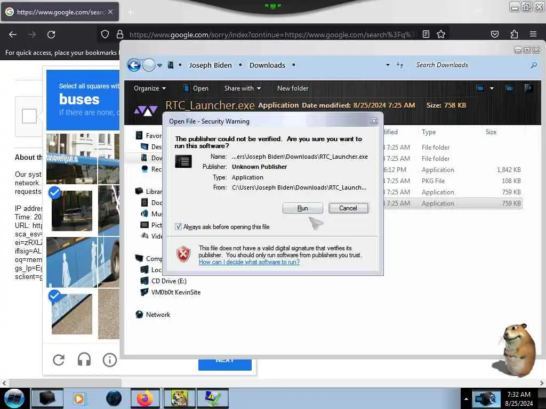Click the Explorer search magnifier icon
546x409 pixels.
(533, 65)
